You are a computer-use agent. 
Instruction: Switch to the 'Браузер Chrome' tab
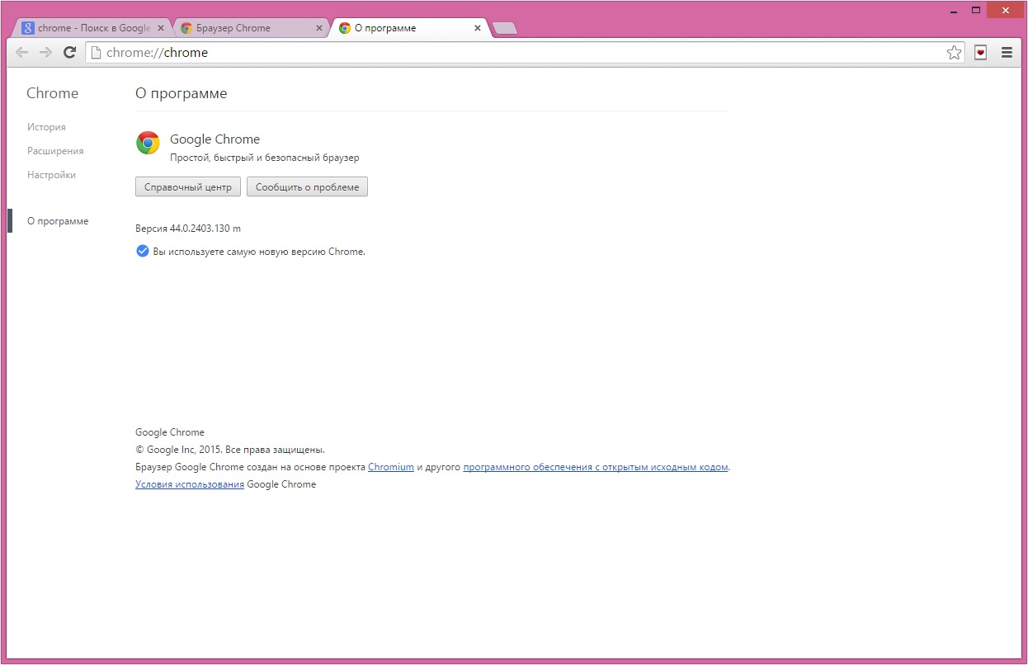[x=252, y=28]
